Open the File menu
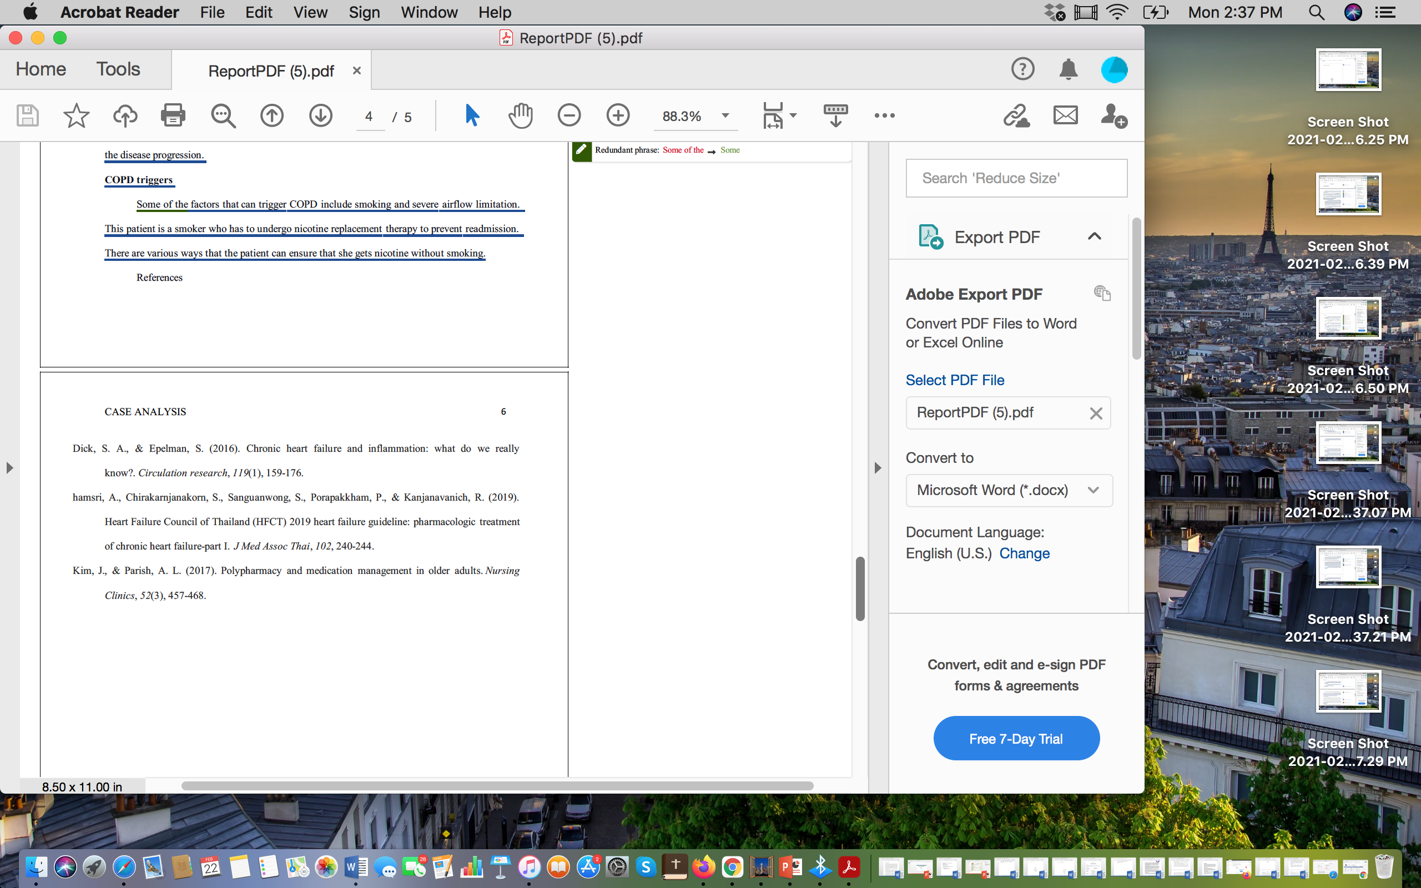This screenshot has height=888, width=1421. 212,12
